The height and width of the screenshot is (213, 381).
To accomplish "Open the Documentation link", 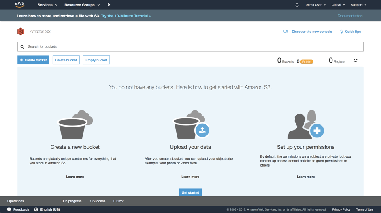I will (x=350, y=16).
